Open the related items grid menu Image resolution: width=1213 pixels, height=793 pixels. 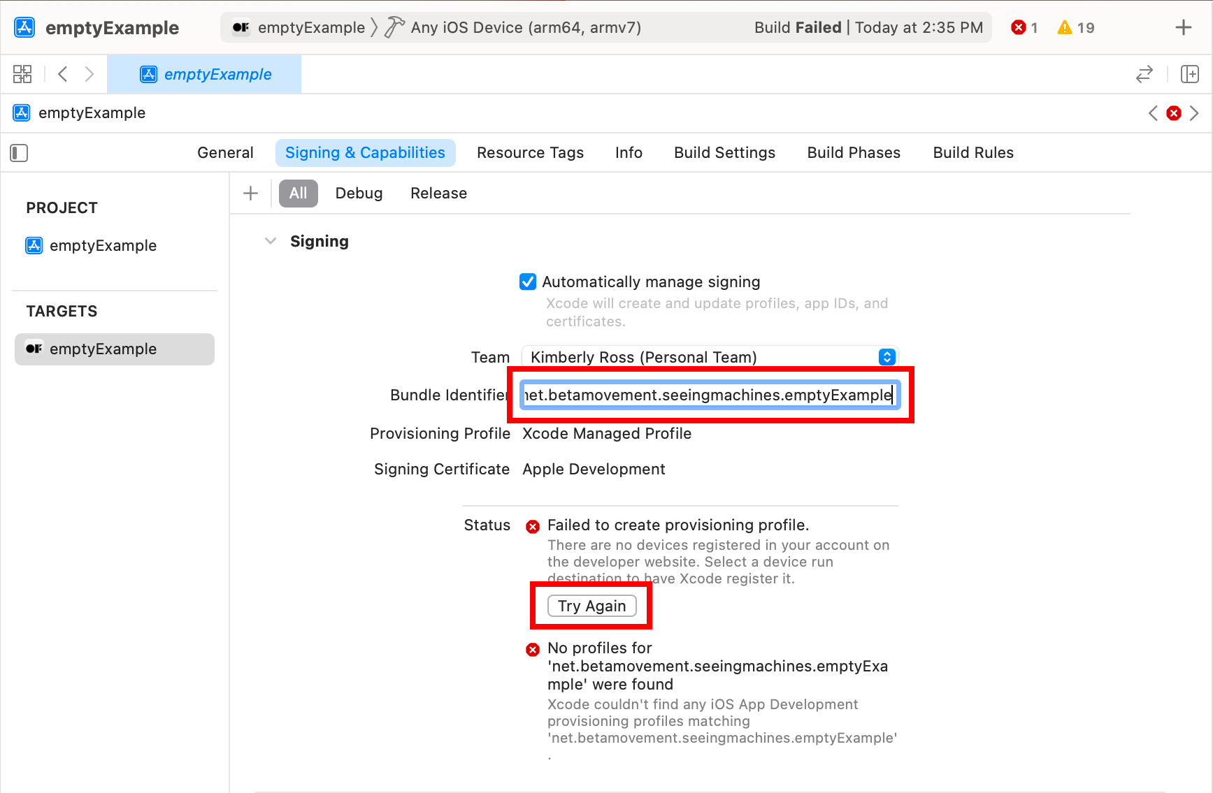tap(22, 74)
